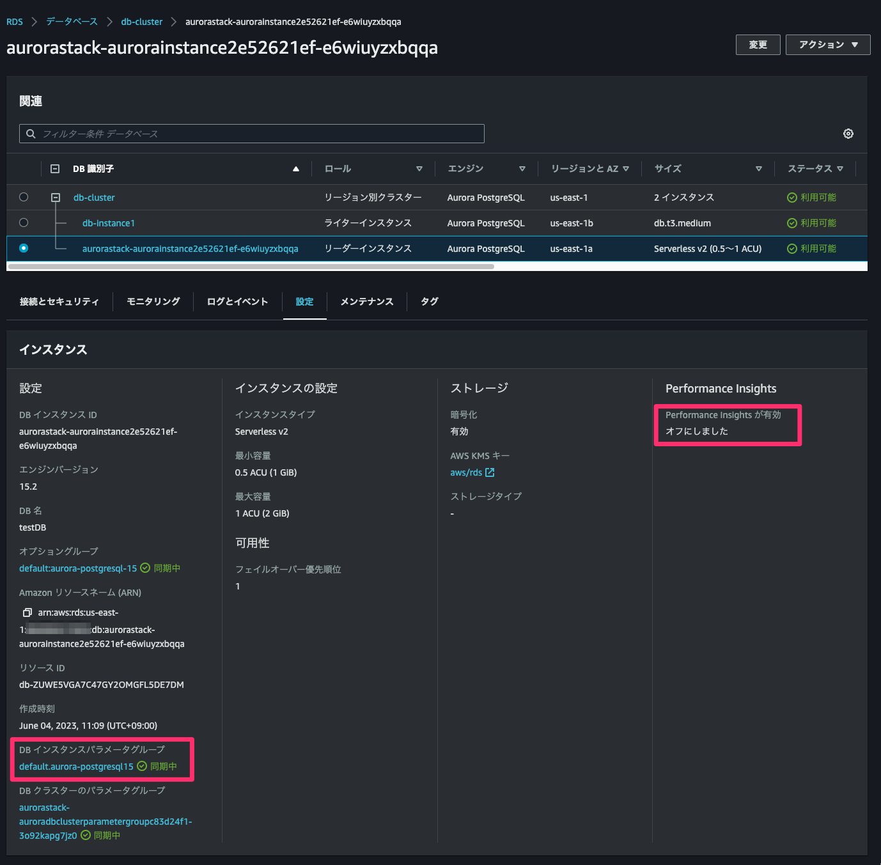Click the 利用可能 icon on db-instance1 row
Viewport: 881px width, 865px height.
pos(793,223)
